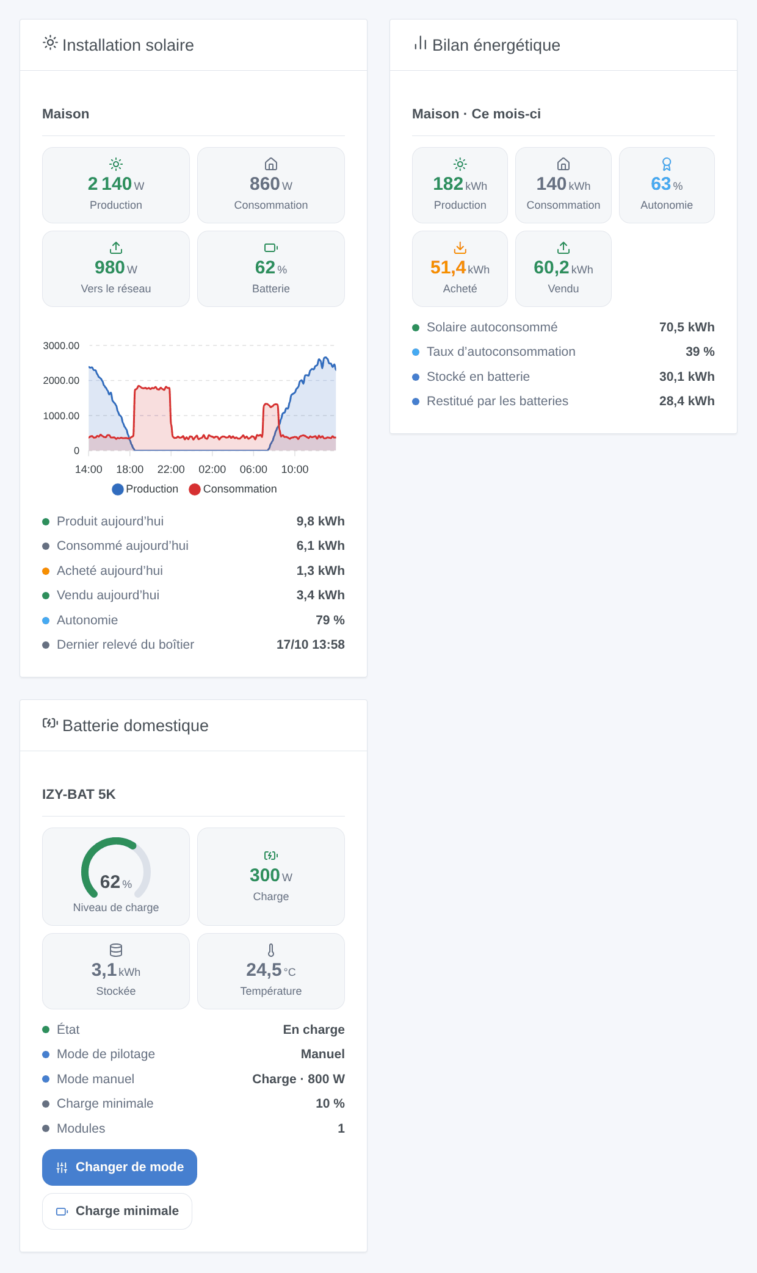
Task: Click the database icon above Stockée
Action: (116, 950)
